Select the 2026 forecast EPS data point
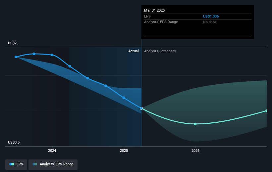The height and width of the screenshot is (172, 272). 195,124
